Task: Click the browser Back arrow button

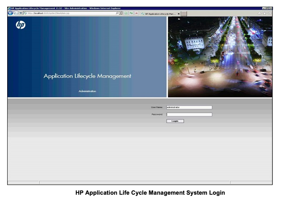Action: click(11, 13)
